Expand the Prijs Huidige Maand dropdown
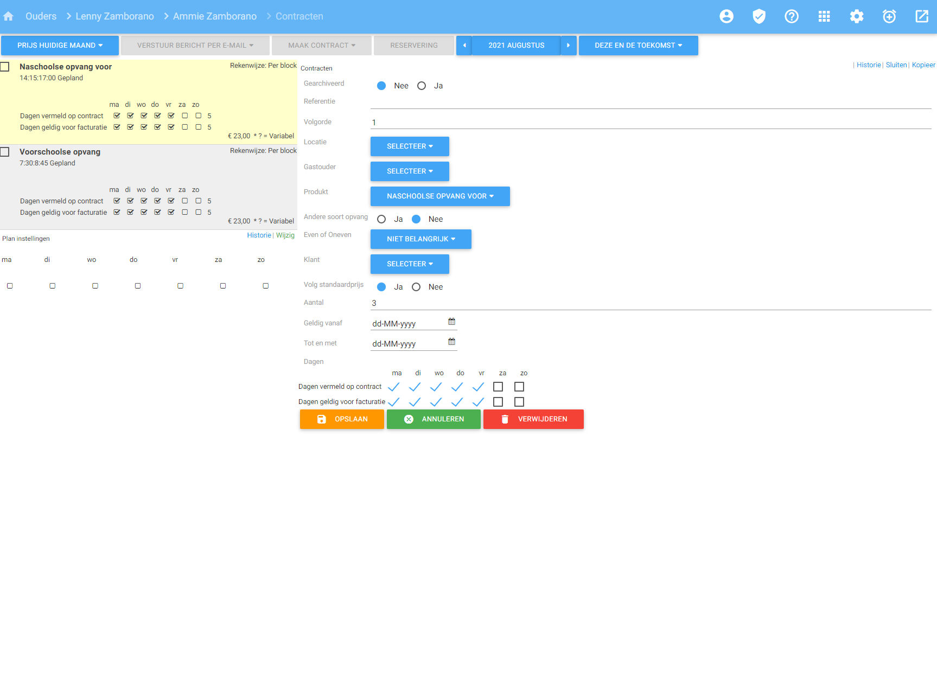This screenshot has width=937, height=692. click(x=60, y=46)
